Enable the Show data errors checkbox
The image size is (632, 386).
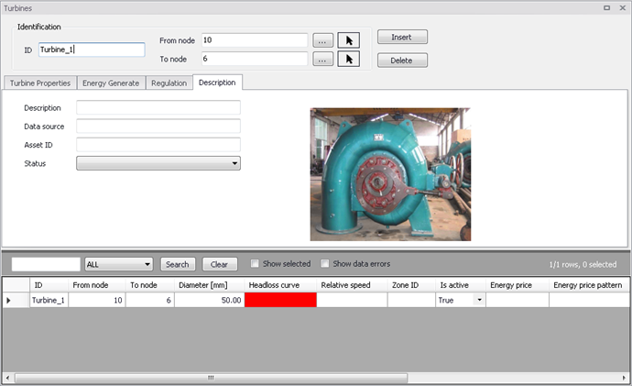click(325, 263)
